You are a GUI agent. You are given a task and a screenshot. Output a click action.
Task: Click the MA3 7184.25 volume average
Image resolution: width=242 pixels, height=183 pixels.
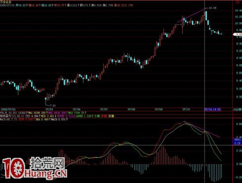point(77,113)
